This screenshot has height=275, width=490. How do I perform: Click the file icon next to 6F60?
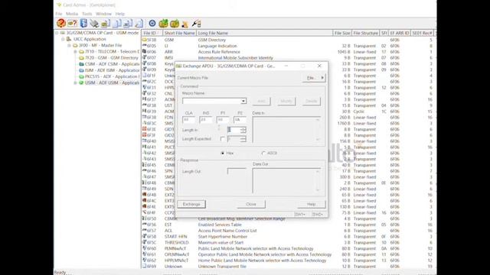[145, 248]
